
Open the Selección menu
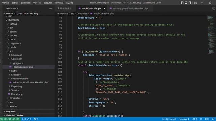(26, 3)
